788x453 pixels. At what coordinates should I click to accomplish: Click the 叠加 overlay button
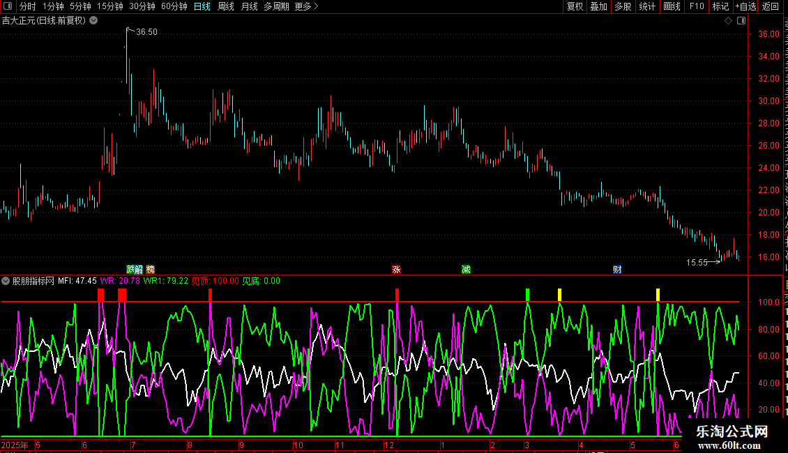pos(598,6)
